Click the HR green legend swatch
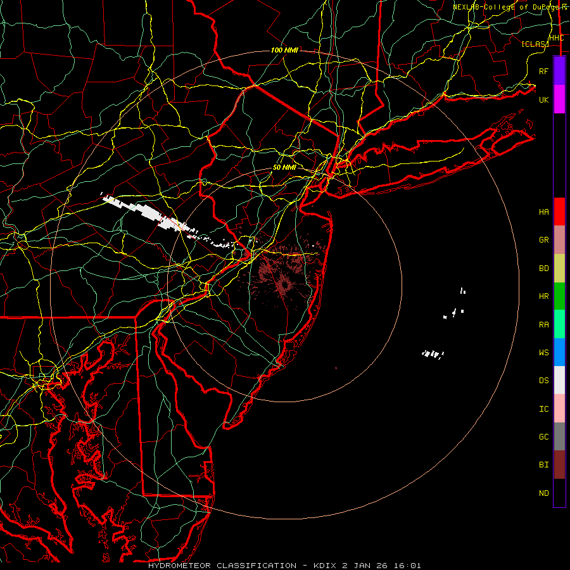This screenshot has height=570, width=570. point(559,296)
